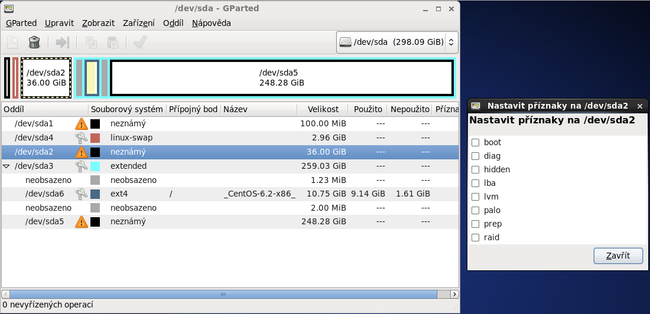The width and height of the screenshot is (650, 314).
Task: Click the blue ext4 color square for /dev/sda6
Action: [x=95, y=194]
